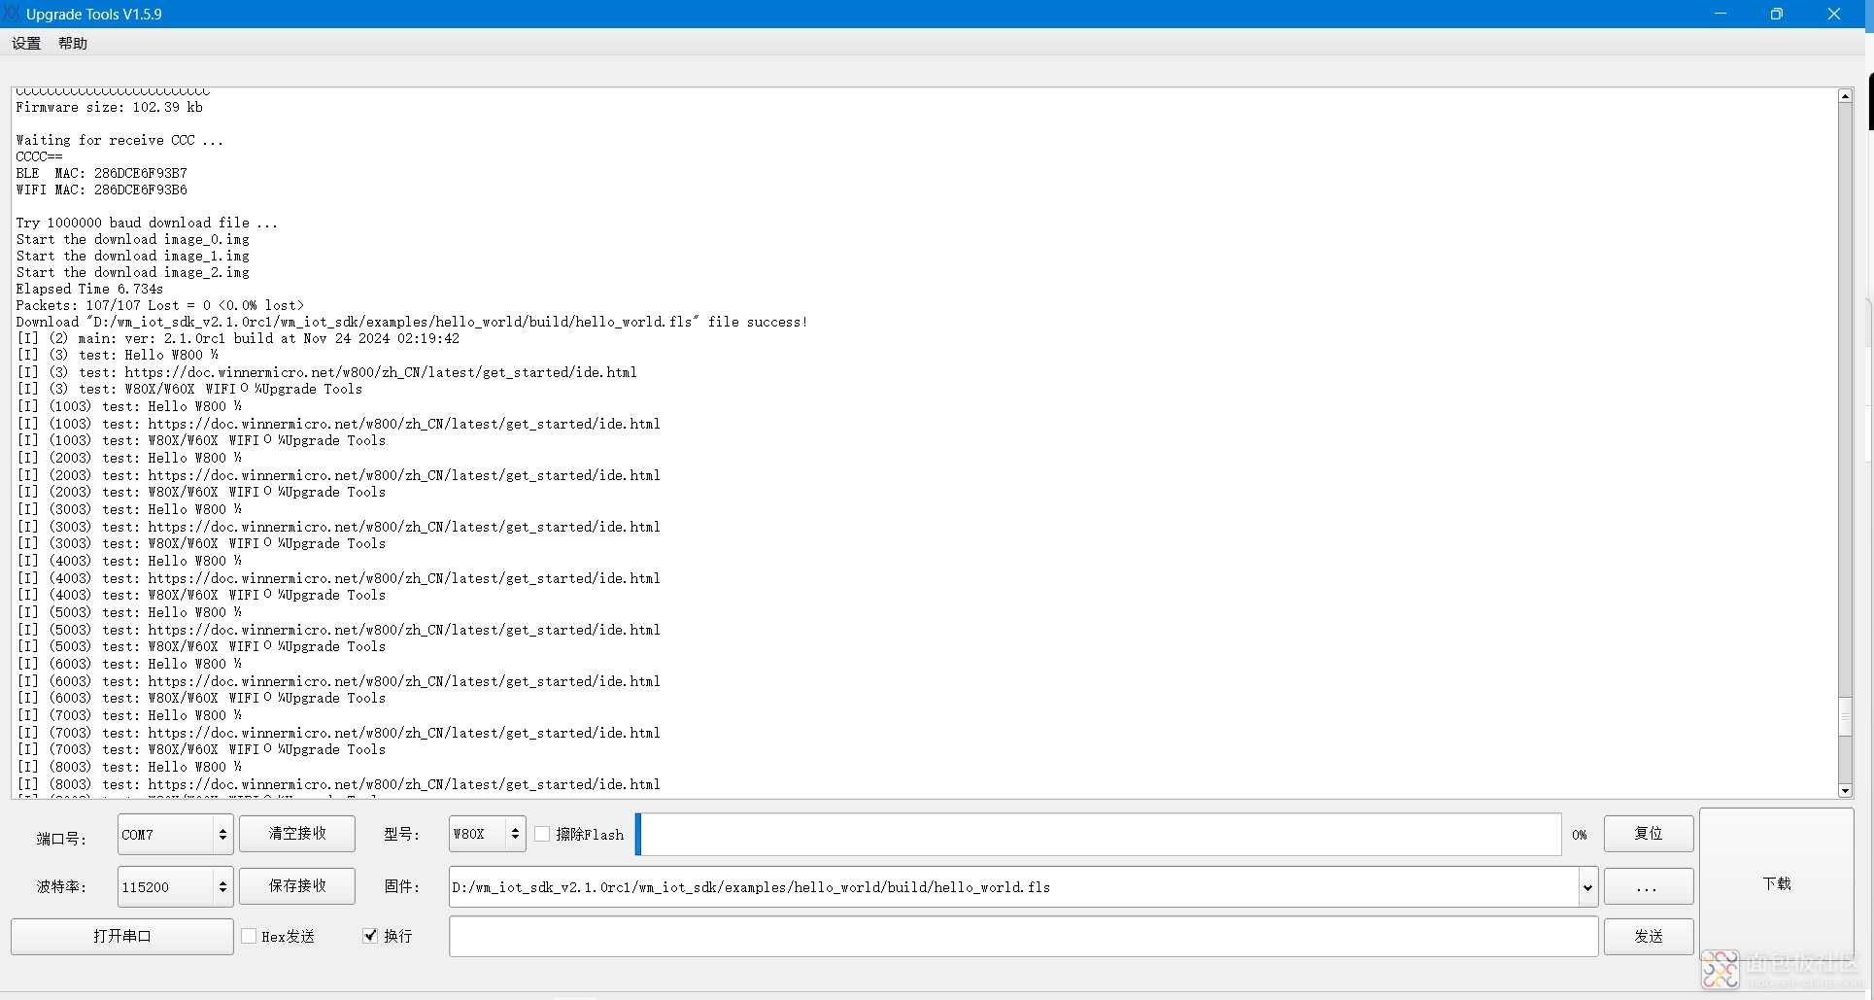Click the log scrollbar down arrow

[x=1845, y=791]
